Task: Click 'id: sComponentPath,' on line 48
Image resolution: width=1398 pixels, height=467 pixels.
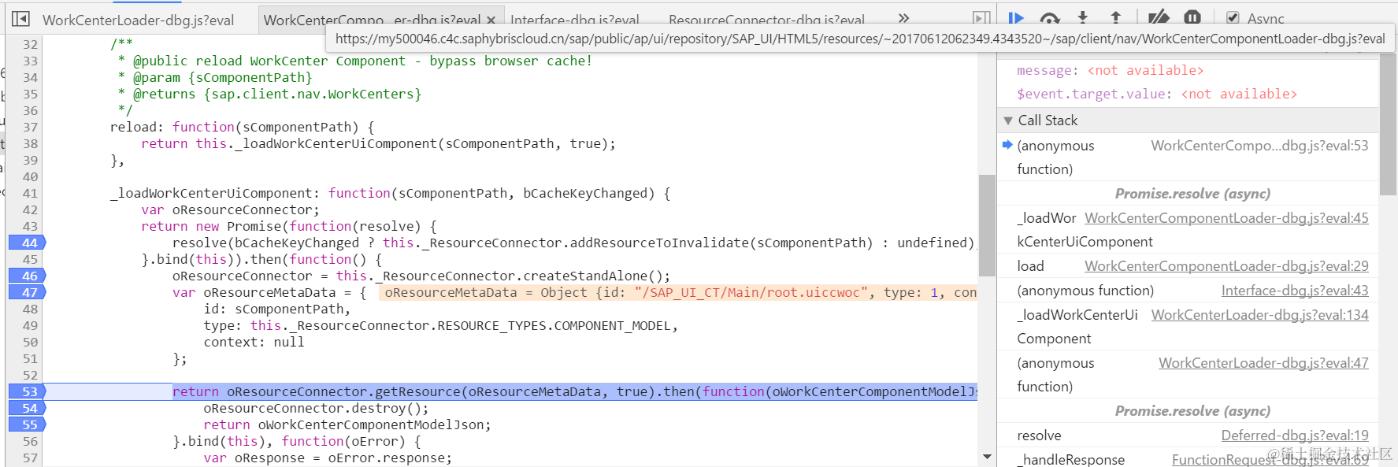Action: pos(277,309)
